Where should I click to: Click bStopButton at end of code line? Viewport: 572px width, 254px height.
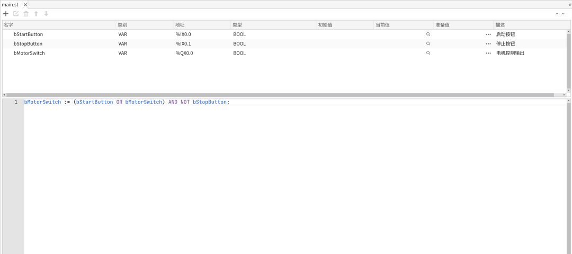(x=209, y=102)
